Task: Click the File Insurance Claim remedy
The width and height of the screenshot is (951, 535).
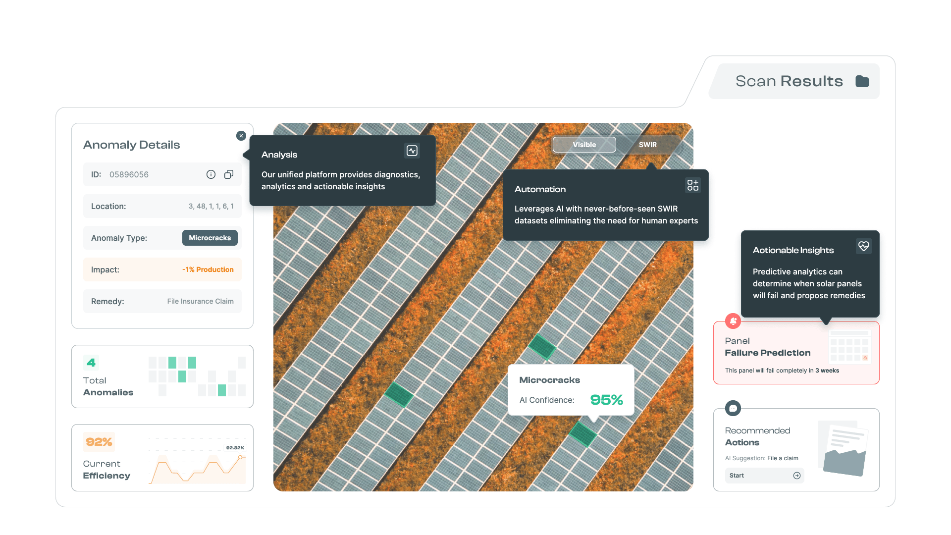Action: click(x=200, y=301)
